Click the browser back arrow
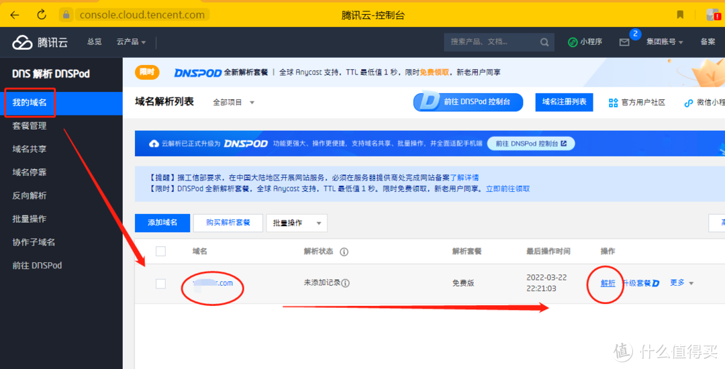 click(x=15, y=15)
